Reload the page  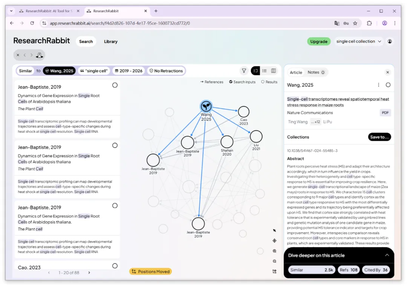[x=32, y=23]
